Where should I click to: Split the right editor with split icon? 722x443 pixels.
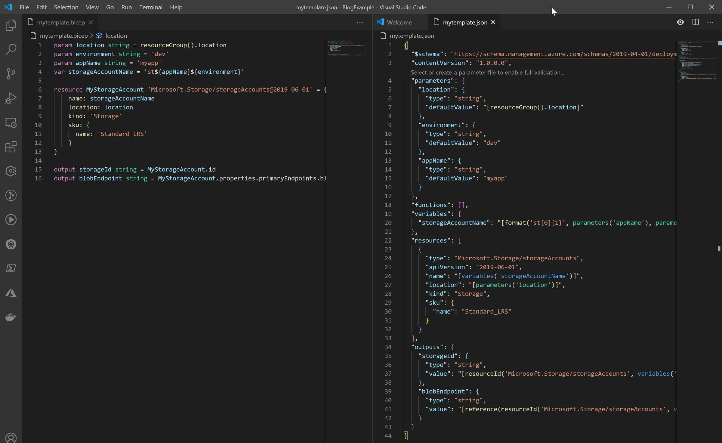point(696,22)
